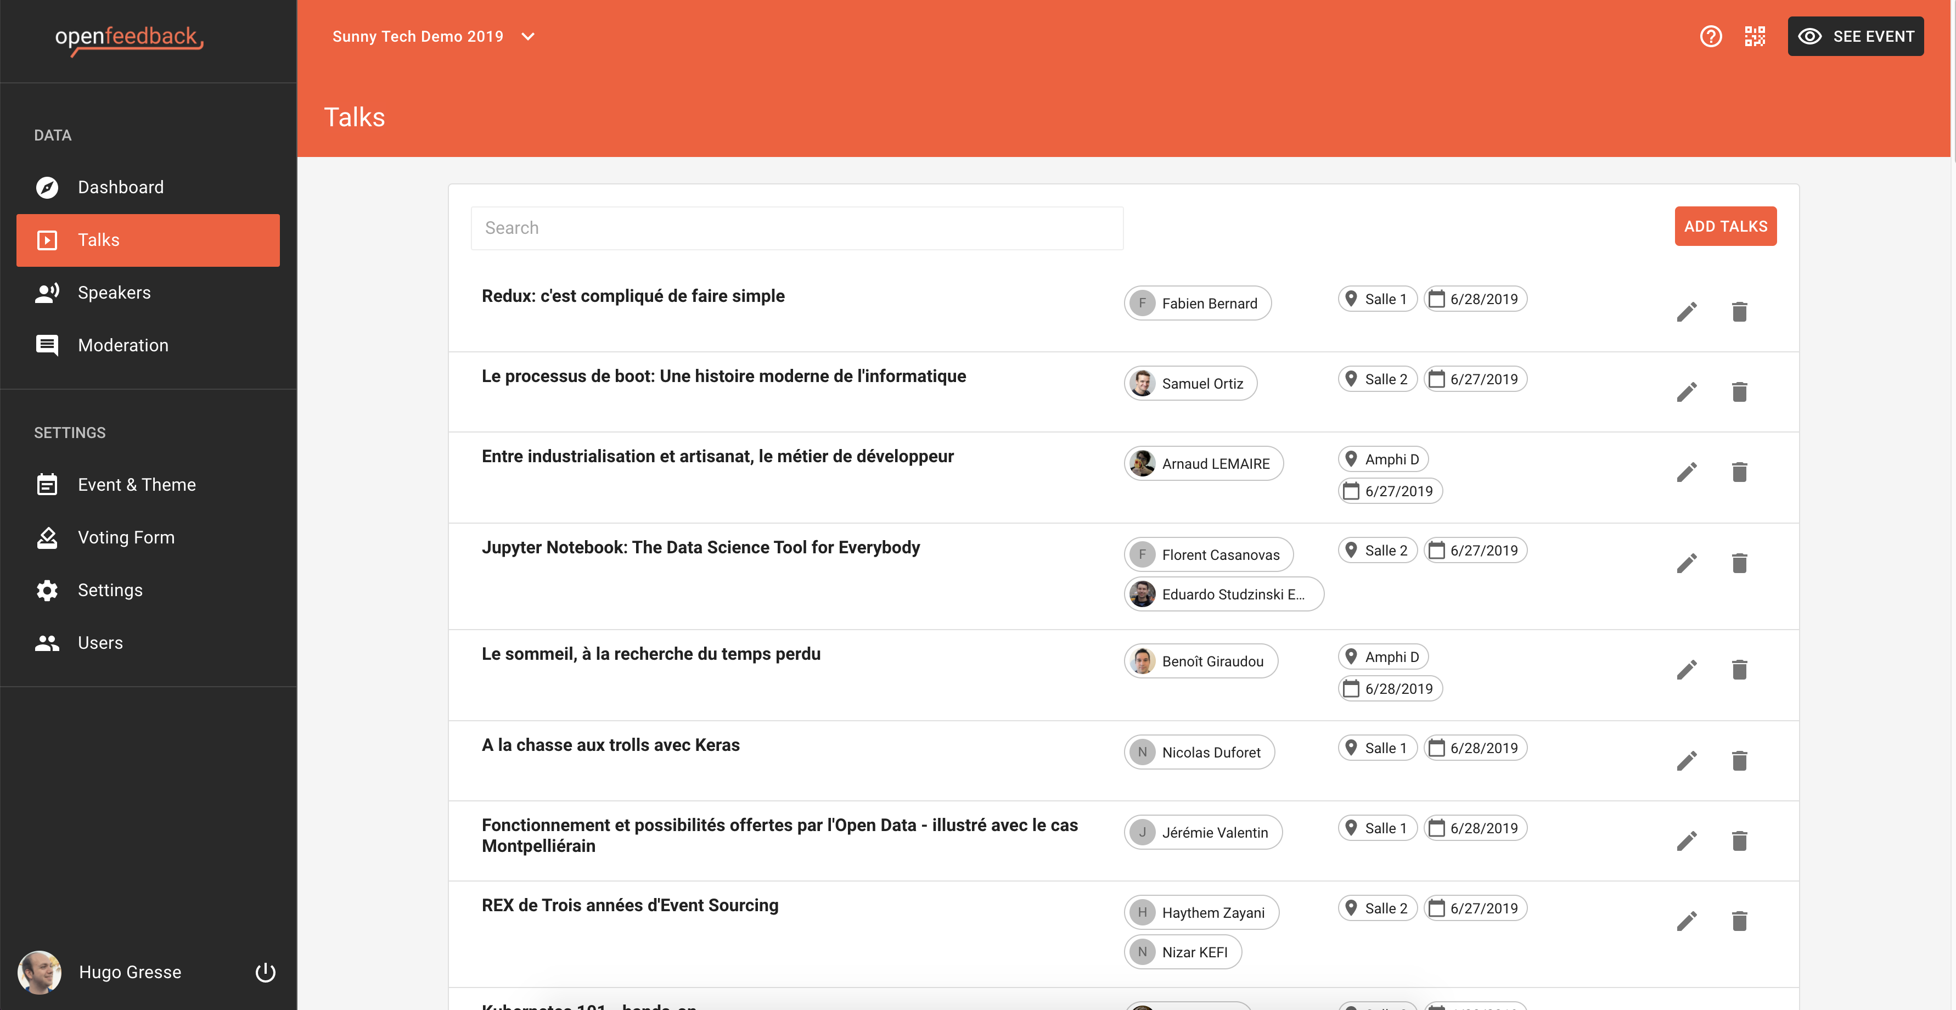Click the Nizar KEFI speaker chip
The height and width of the screenshot is (1010, 1956).
[1183, 952]
